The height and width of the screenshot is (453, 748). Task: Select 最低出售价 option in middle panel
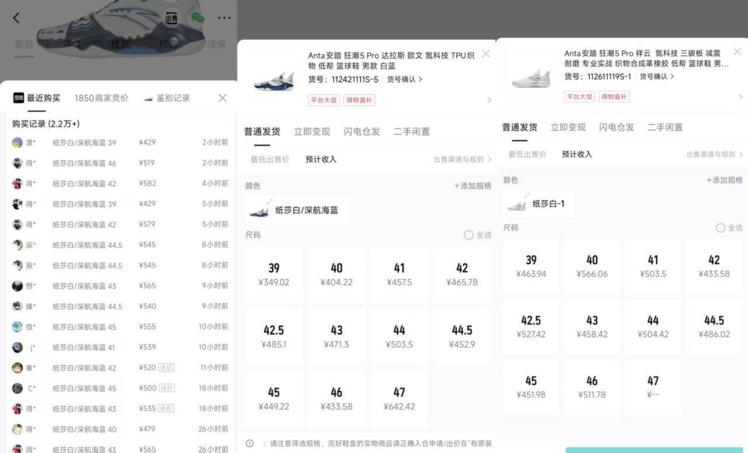(x=270, y=159)
